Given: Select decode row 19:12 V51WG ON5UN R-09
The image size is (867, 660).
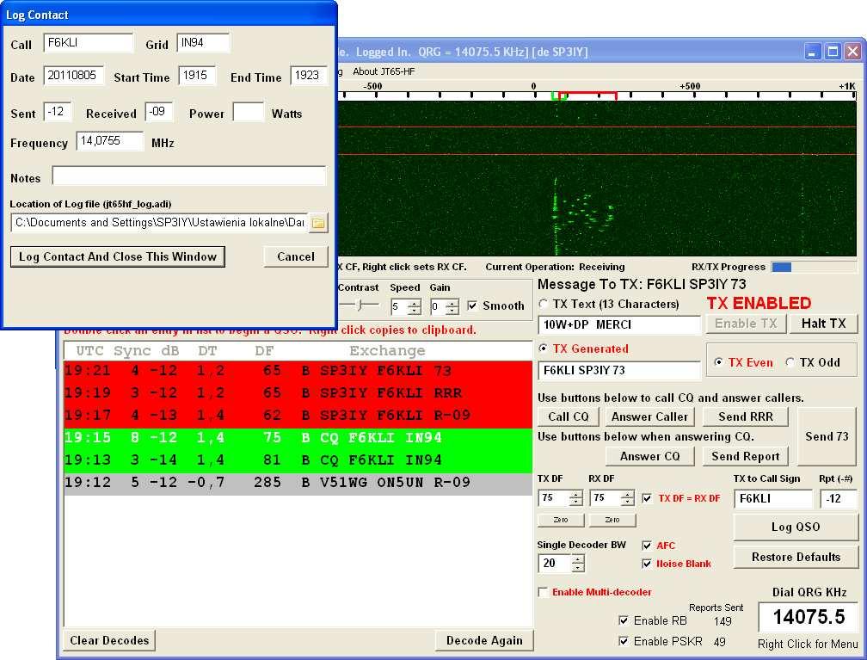Looking at the screenshot, I should coord(298,483).
